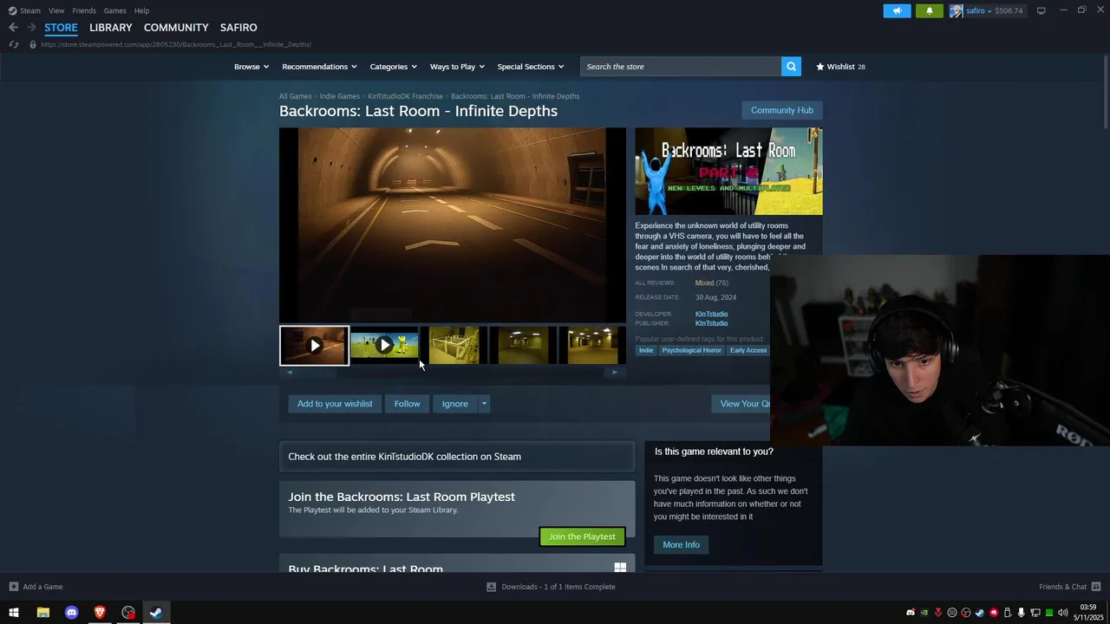Open the View menu
1110x624 pixels.
[56, 10]
